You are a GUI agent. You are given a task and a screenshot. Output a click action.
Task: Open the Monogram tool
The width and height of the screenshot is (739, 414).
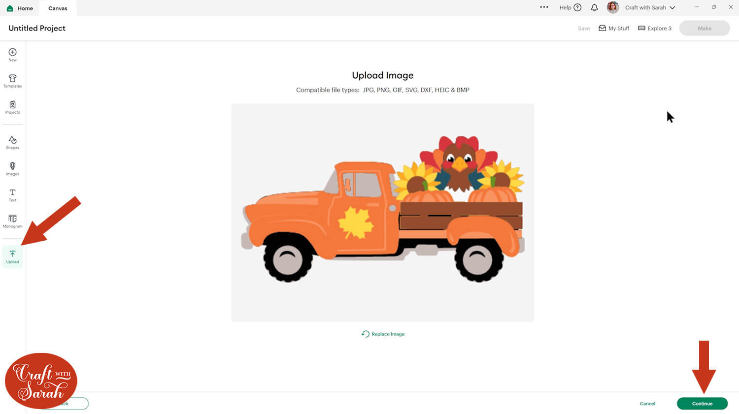coord(12,220)
